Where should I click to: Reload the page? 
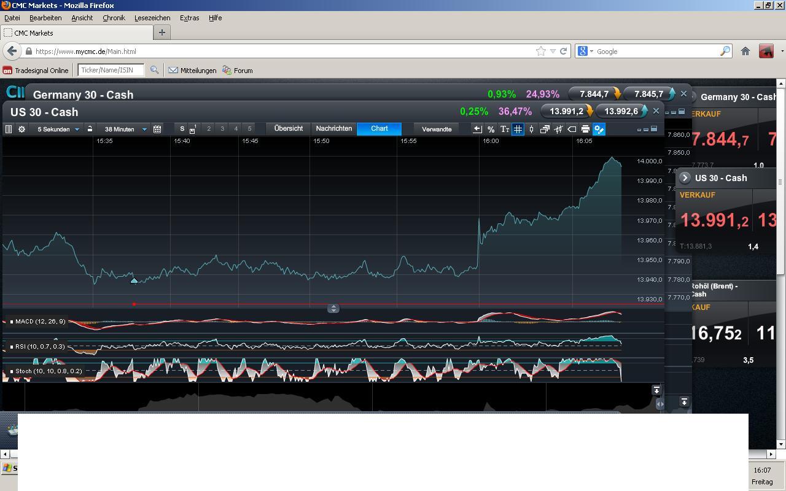point(563,52)
